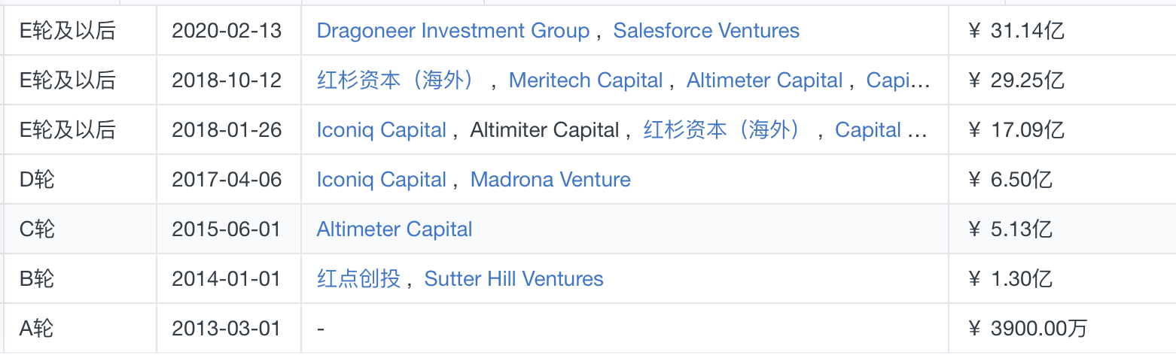
Task: Select the A轮 round cell
Action: [x=81, y=329]
